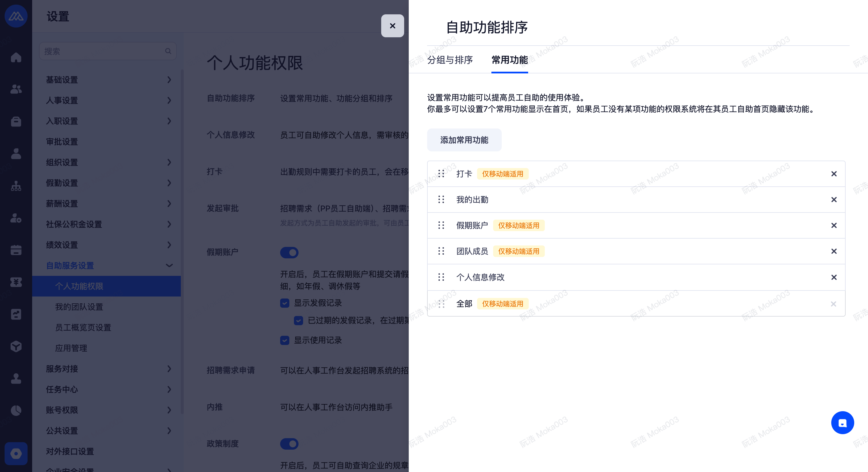
Task: Uncheck 显示发假记录 checkbox
Action: tap(285, 303)
